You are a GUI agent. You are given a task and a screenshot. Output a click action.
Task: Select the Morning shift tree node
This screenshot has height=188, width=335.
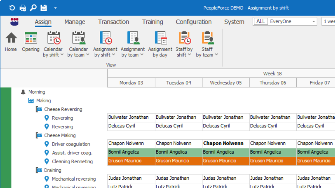37,92
